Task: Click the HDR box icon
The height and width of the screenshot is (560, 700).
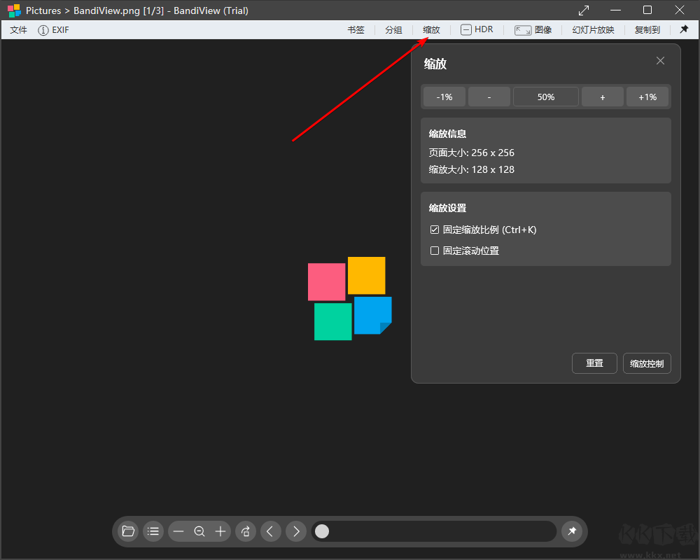Action: pyautogui.click(x=465, y=30)
